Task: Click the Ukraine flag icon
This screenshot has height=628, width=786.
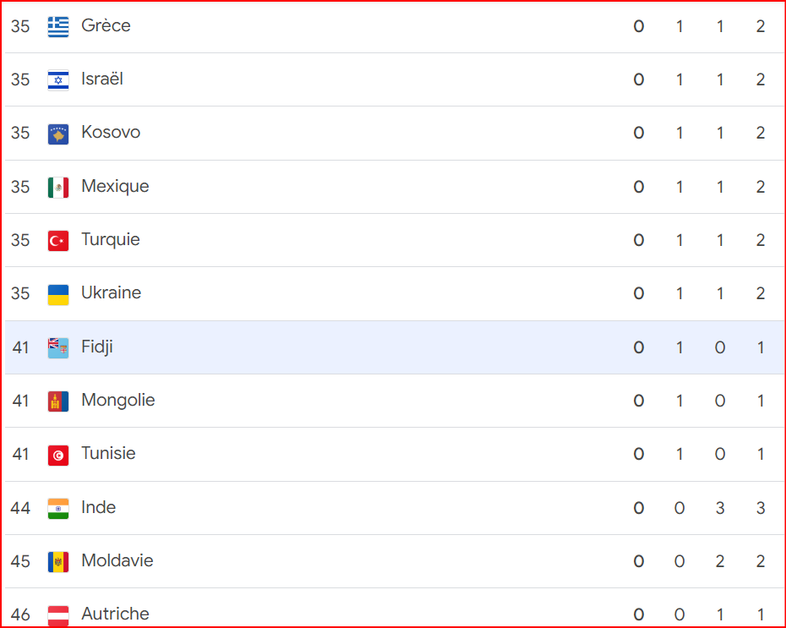Action: pos(58,295)
